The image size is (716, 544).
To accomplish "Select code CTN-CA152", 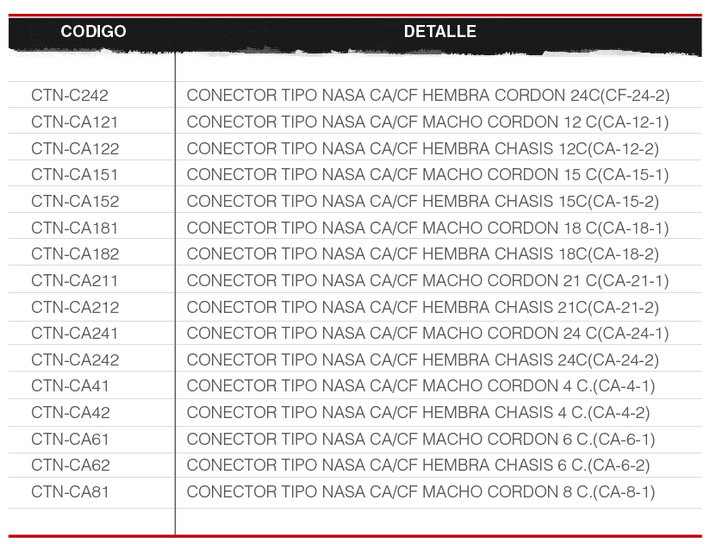I will click(x=75, y=201).
